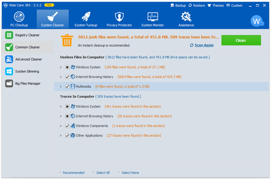Open System Tuneup rocket icon
This screenshot has width=271, height=179.
pos(86,17)
